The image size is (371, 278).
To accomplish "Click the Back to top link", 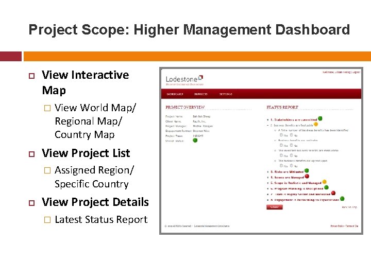I will (x=349, y=207).
